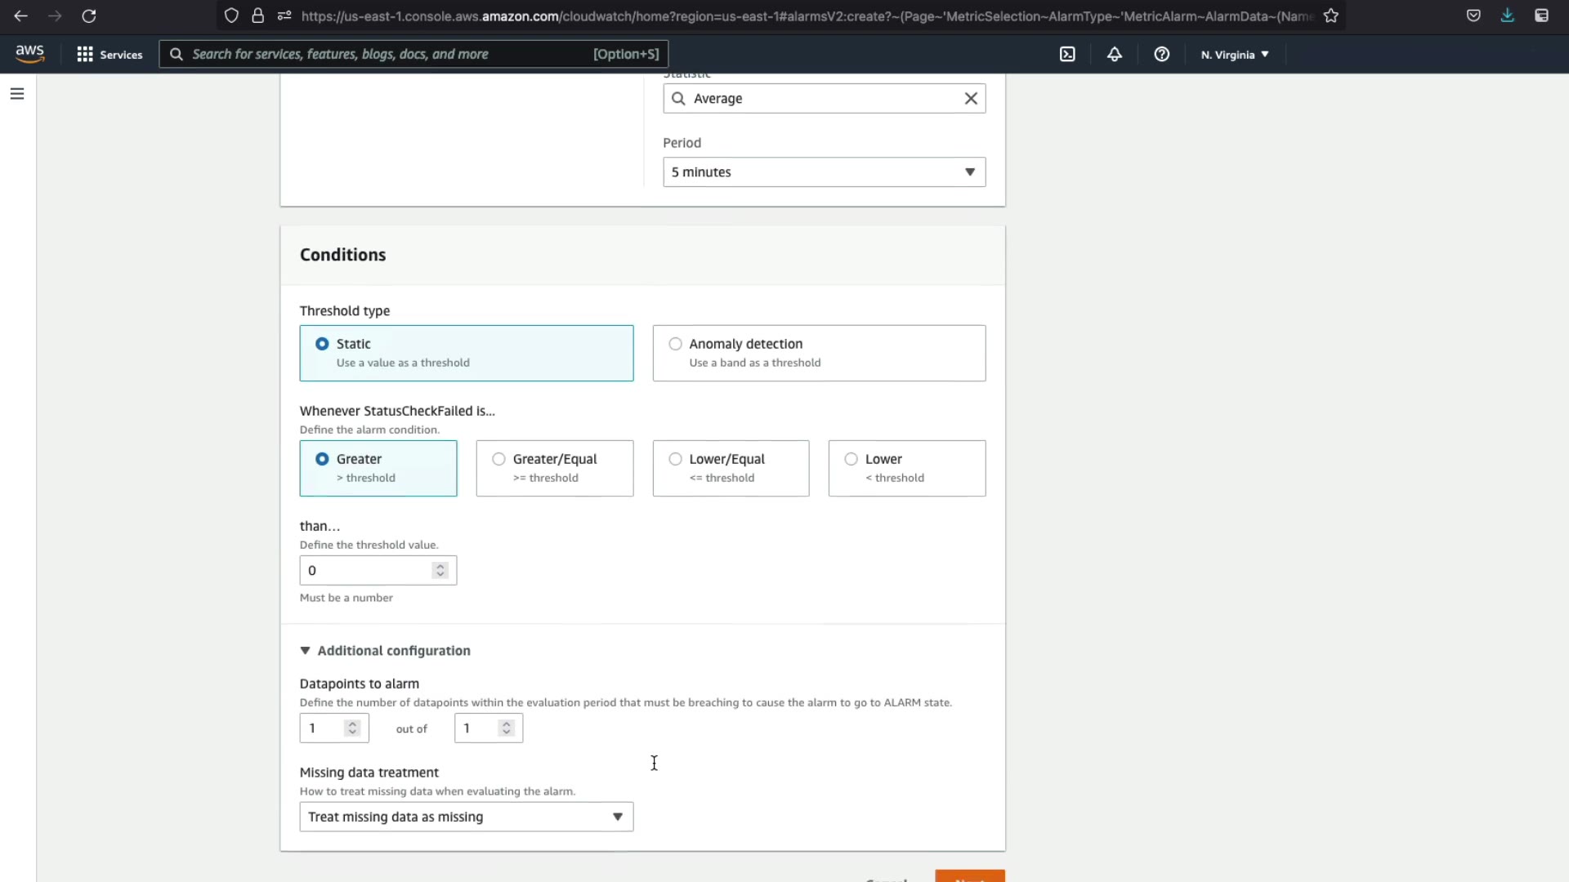Click the first Datapoints to alarm field

(324, 728)
